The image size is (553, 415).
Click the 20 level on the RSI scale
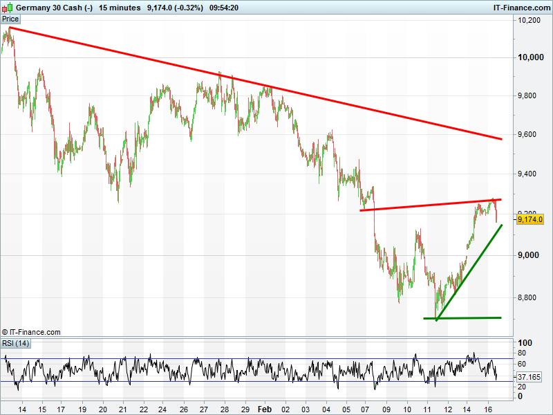[521, 387]
